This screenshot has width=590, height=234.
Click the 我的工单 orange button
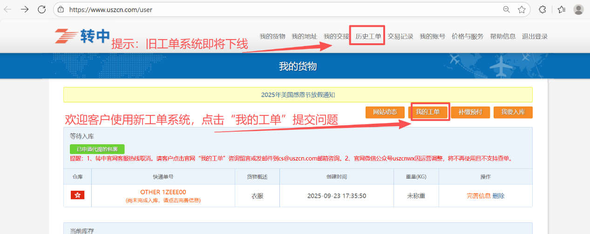(x=428, y=112)
